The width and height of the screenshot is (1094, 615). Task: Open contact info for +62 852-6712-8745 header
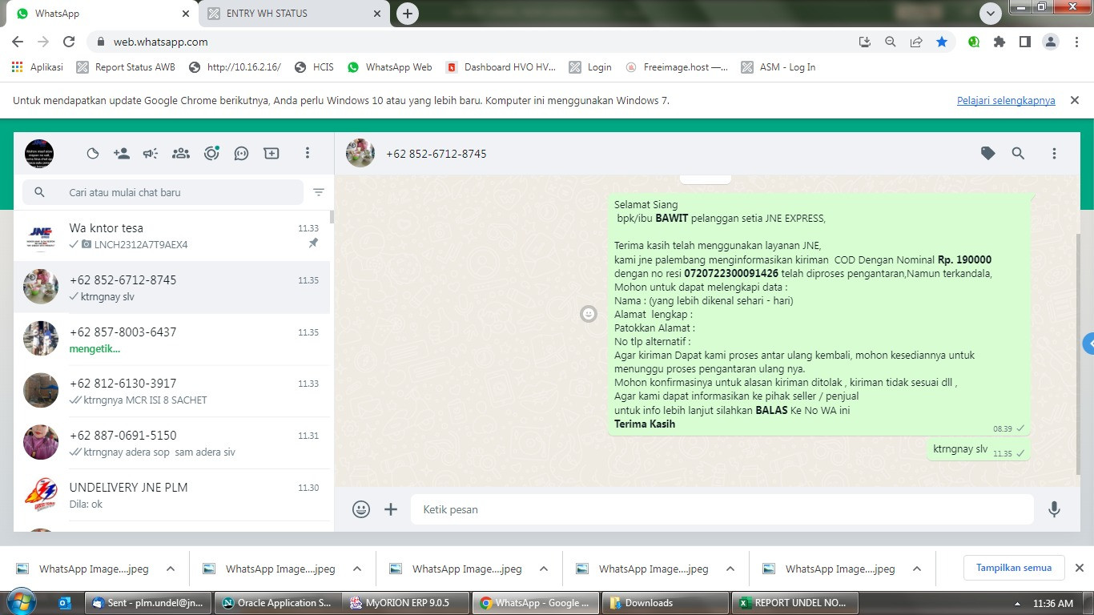[436, 154]
